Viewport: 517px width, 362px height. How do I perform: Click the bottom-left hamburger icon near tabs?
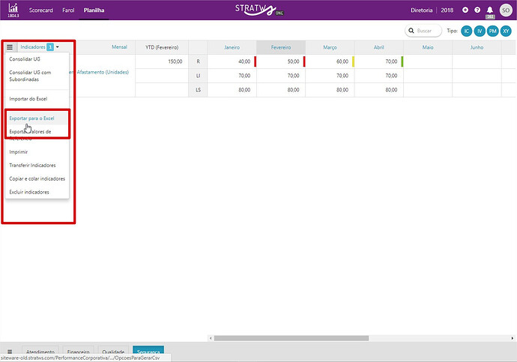(x=10, y=351)
